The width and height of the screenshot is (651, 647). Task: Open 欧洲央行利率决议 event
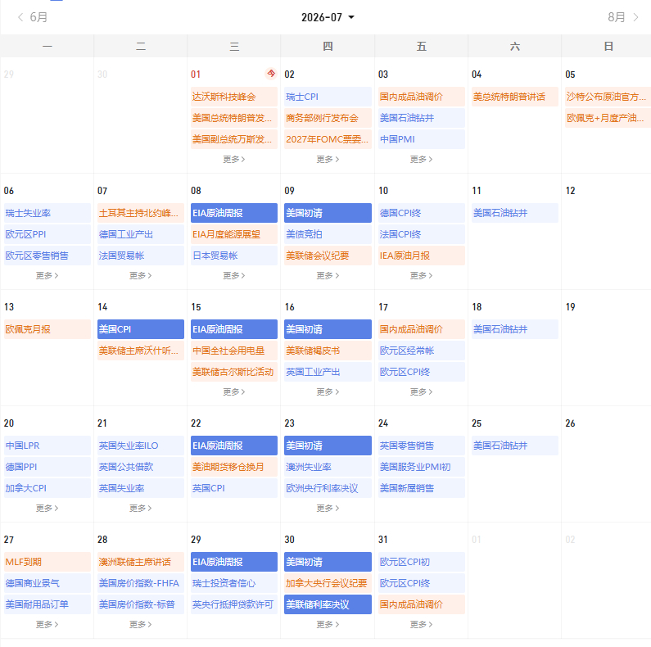pyautogui.click(x=328, y=488)
